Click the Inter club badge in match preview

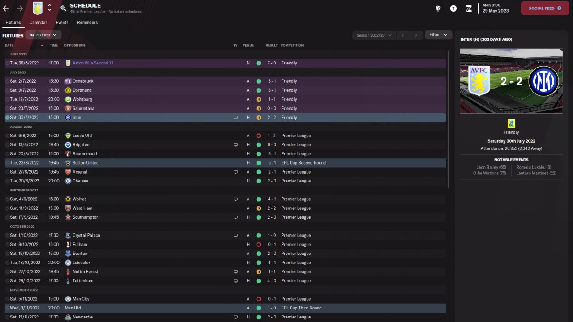coord(543,81)
